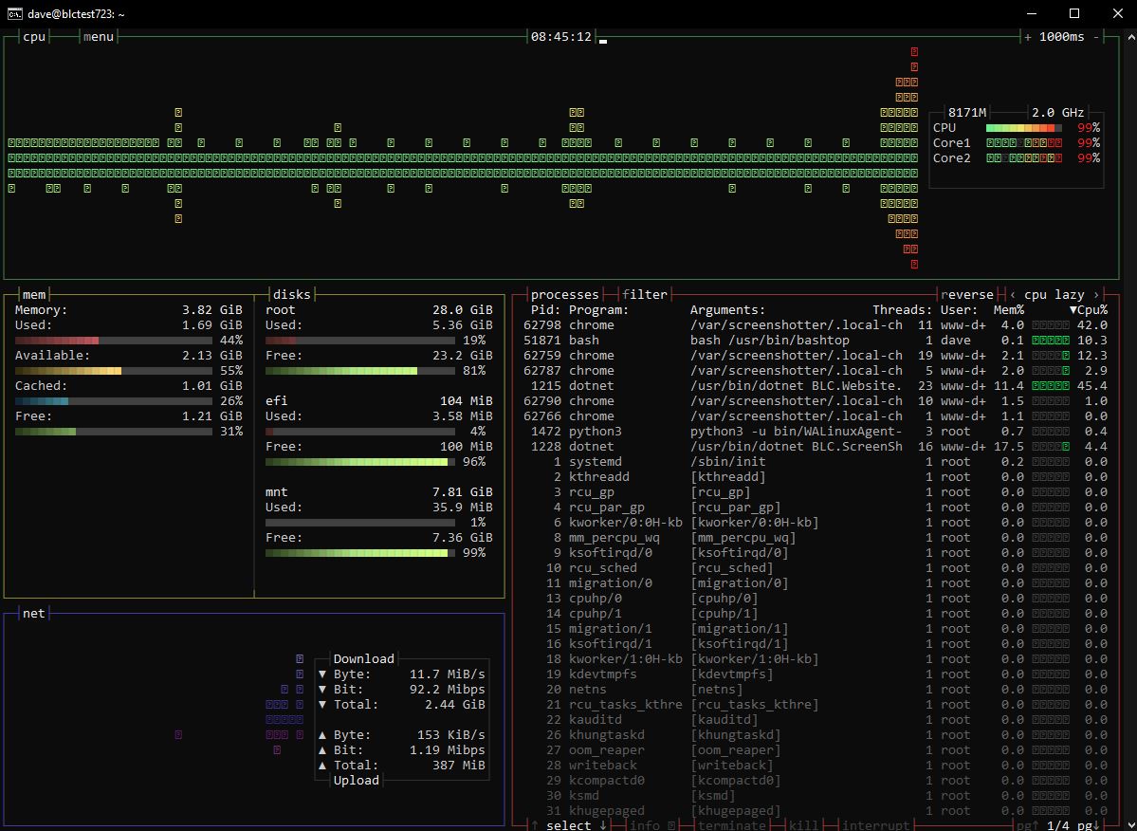Click the right arrow after cpu lazy
The image size is (1137, 831).
(1095, 294)
